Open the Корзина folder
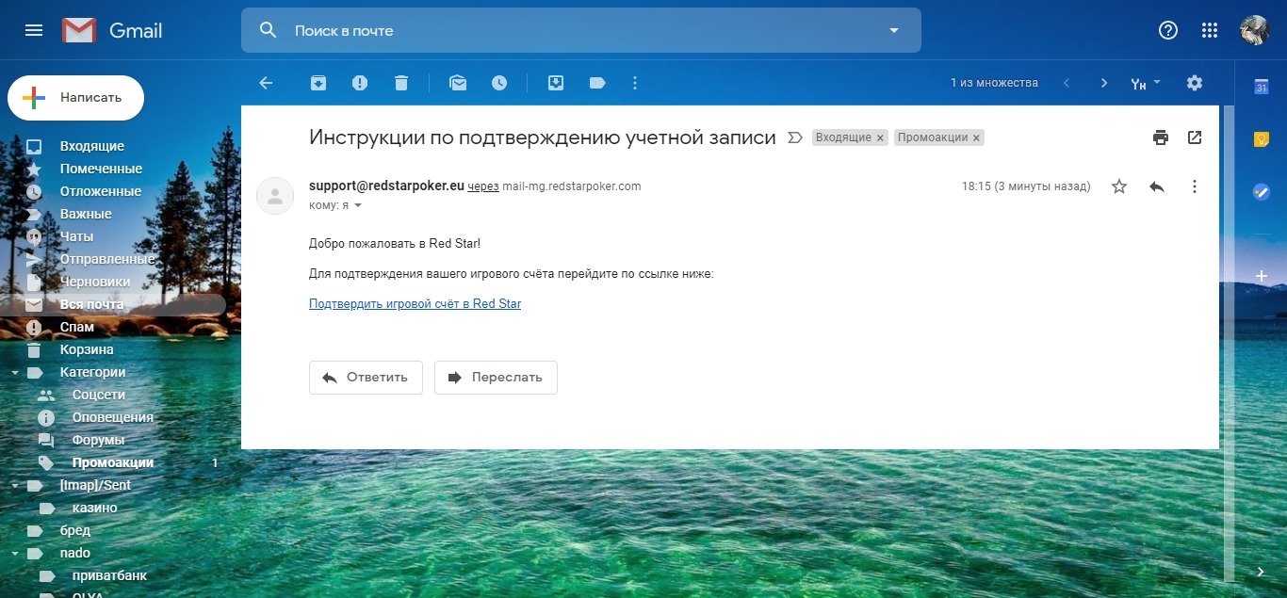Image resolution: width=1287 pixels, height=598 pixels. click(87, 349)
